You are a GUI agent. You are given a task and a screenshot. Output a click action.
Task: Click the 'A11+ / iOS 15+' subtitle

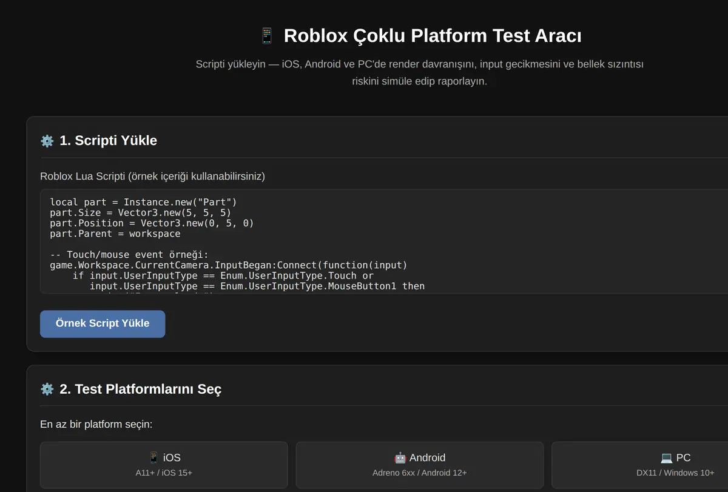[164, 473]
